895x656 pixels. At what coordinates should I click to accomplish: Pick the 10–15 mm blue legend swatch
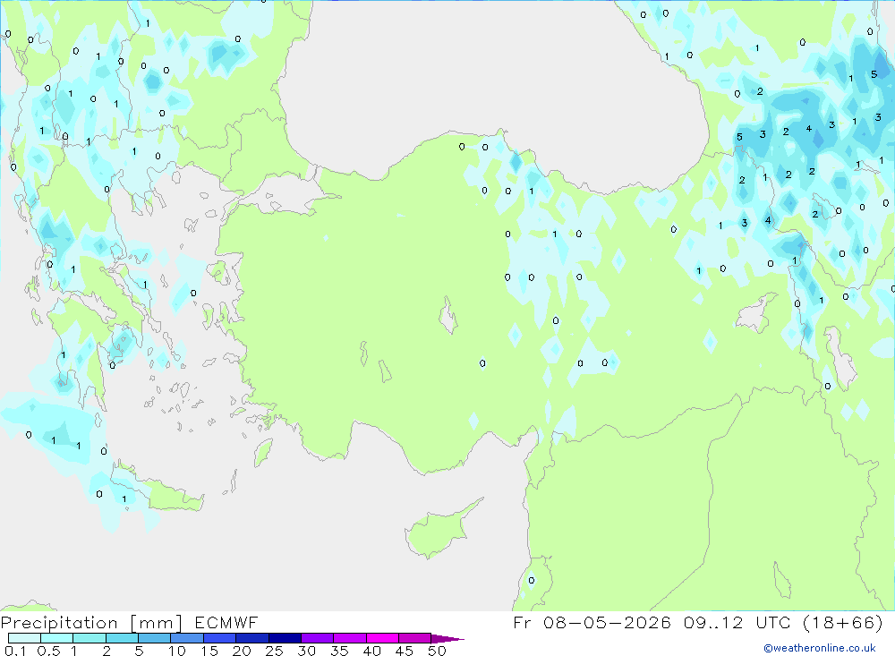(187, 638)
